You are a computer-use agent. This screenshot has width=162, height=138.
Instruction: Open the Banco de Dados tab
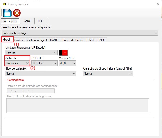click(x=73, y=40)
